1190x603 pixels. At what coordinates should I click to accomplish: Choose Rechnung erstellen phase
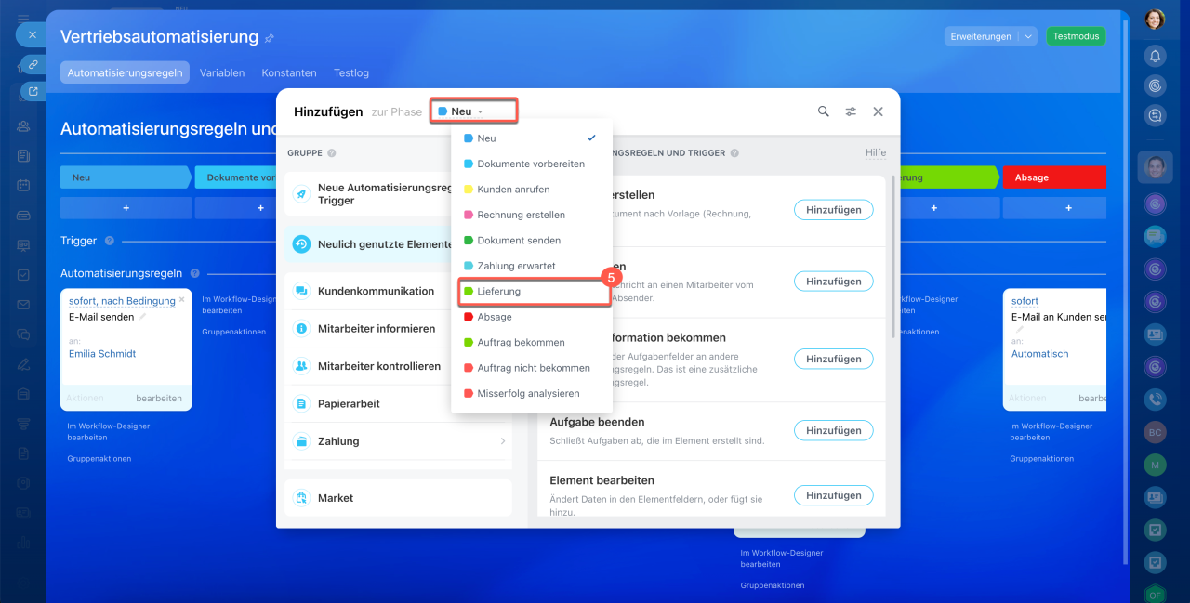(x=532, y=215)
